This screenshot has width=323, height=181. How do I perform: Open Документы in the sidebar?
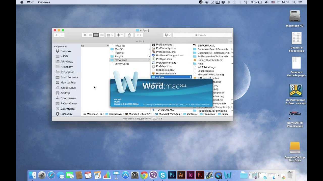tap(68, 109)
